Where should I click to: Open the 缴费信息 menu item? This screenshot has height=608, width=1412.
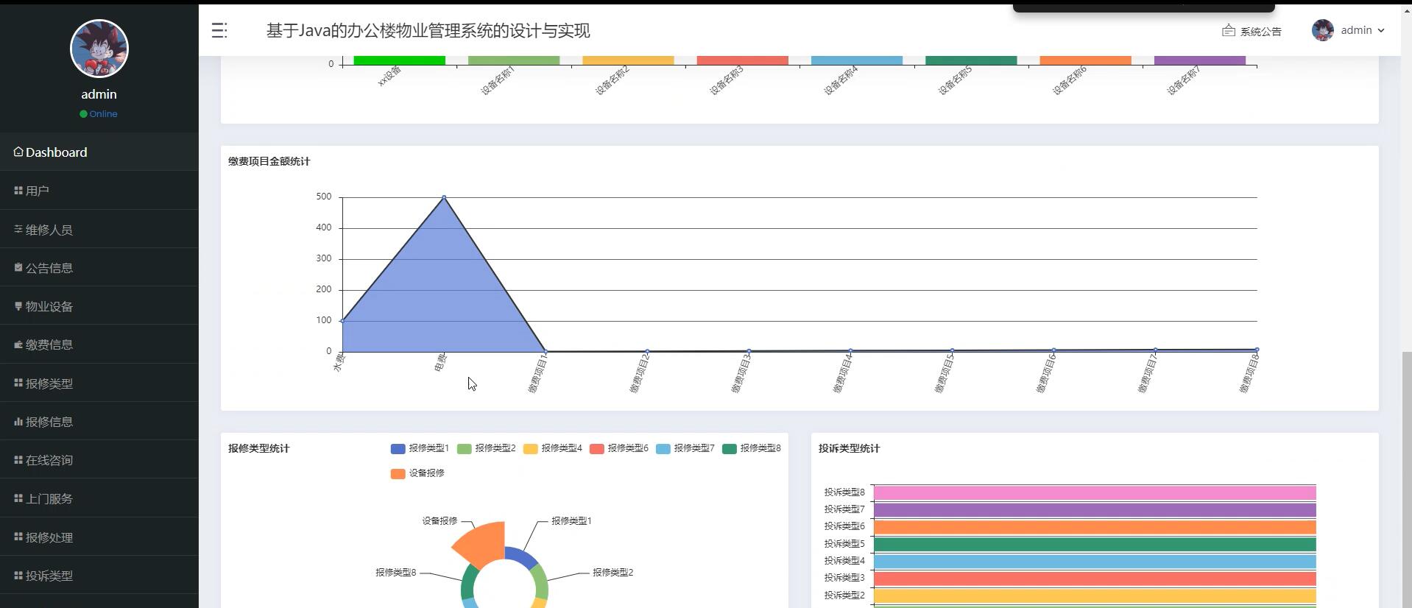tap(99, 344)
